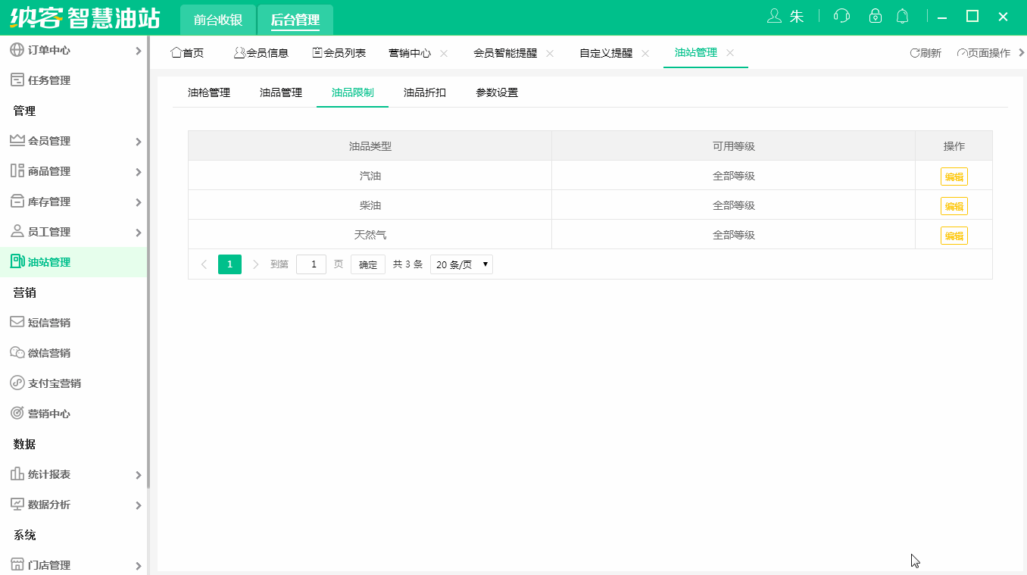The width and height of the screenshot is (1027, 575).
Task: Open the customer service headset icon
Action: [x=841, y=15]
